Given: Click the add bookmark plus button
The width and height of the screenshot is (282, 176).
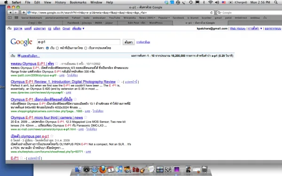Looking at the screenshot, I should (x=23, y=13).
